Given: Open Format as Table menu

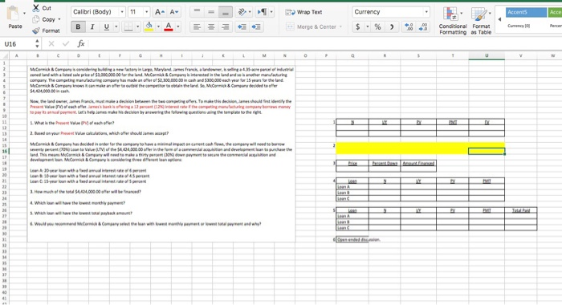Looking at the screenshot, I should 481,21.
